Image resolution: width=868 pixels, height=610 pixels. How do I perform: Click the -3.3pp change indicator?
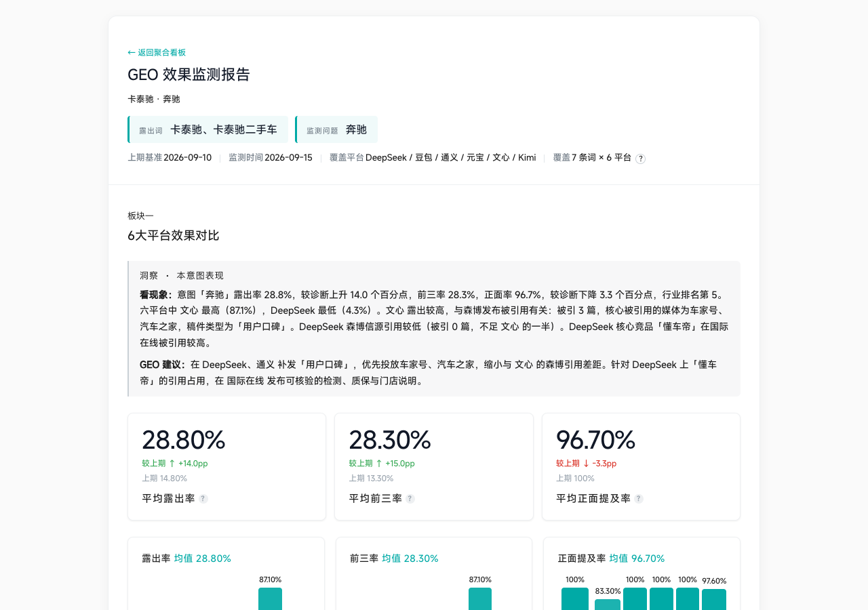pyautogui.click(x=587, y=464)
